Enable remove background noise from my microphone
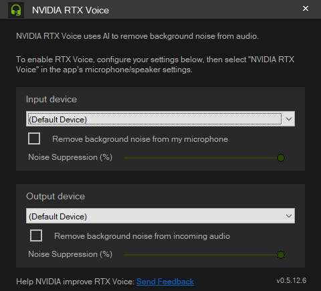The height and width of the screenshot is (291, 321). (x=34, y=138)
